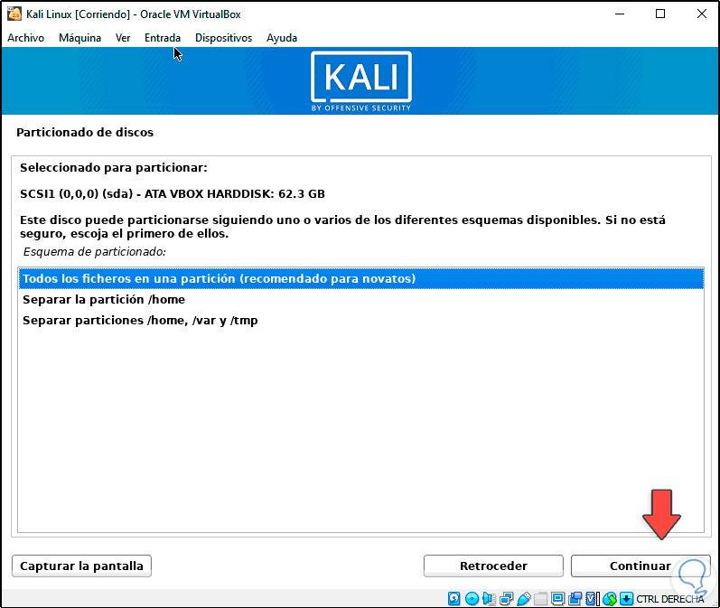Close the VirtualBox window
The image size is (720, 608).
pos(702,14)
